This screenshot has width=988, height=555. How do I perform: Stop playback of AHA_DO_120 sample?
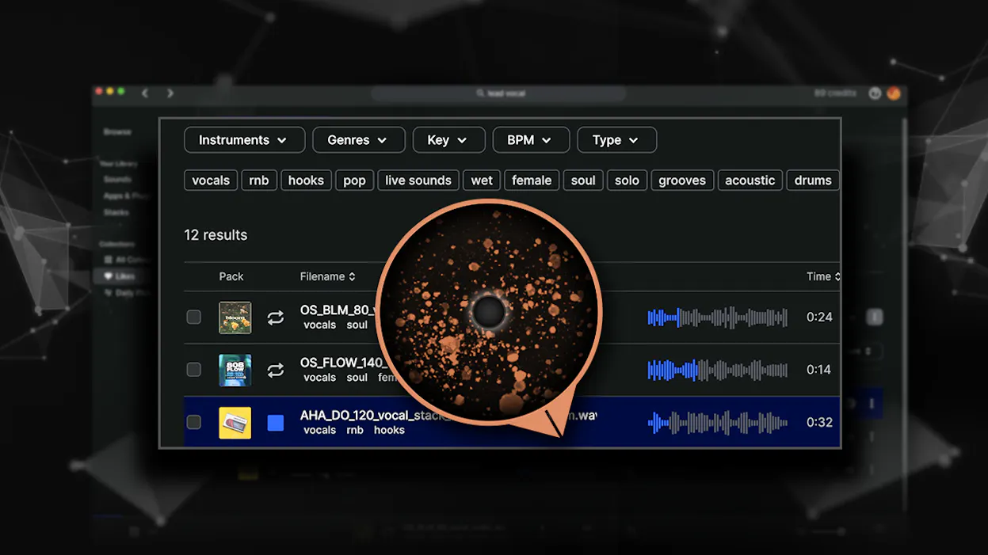point(276,423)
